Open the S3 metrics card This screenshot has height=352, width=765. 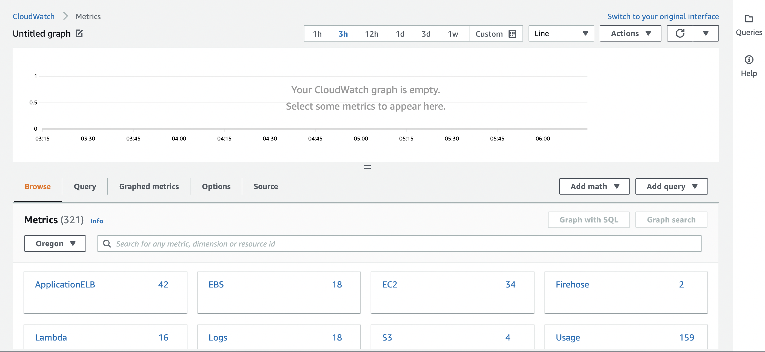[x=452, y=337]
